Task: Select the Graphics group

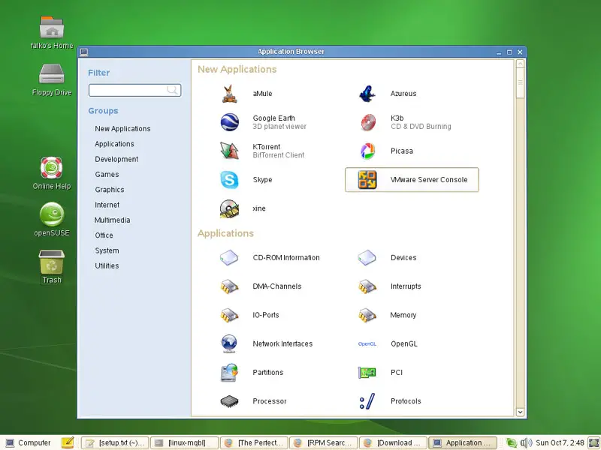Action: [x=110, y=190]
